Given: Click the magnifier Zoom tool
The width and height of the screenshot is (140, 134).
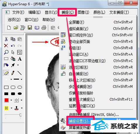Looking at the screenshot, I should point(6,52).
